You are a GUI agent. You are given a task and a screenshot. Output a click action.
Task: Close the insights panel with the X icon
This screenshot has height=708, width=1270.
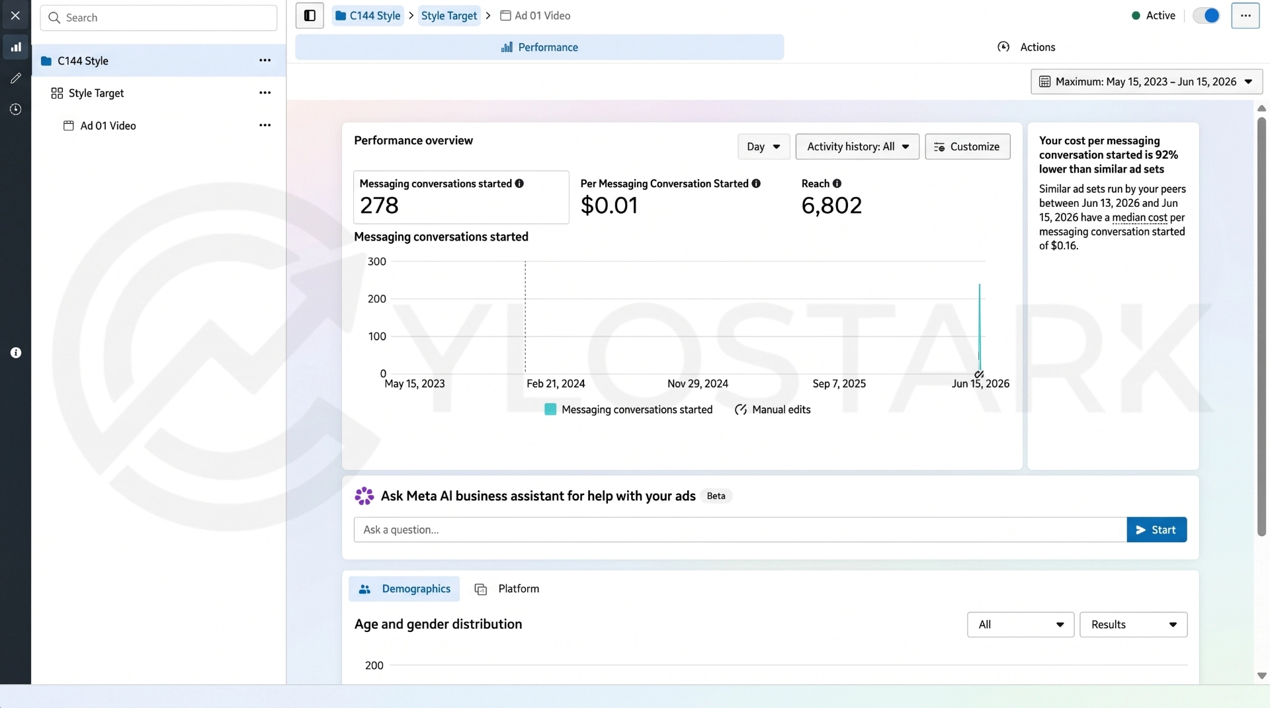tap(15, 15)
